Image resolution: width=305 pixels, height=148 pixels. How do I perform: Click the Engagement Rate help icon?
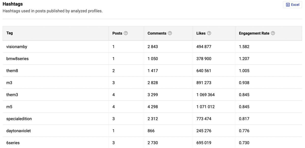273,33
